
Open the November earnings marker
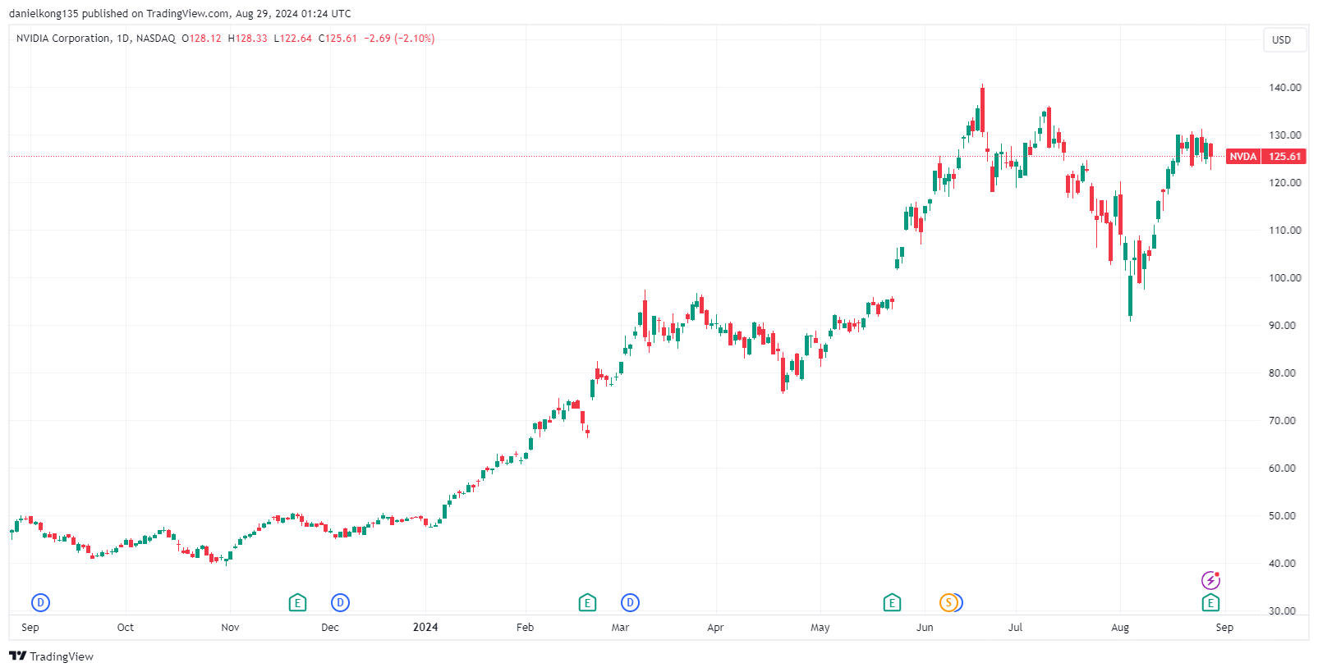[298, 603]
